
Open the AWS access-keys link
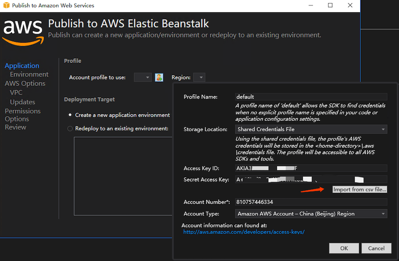[x=244, y=232]
